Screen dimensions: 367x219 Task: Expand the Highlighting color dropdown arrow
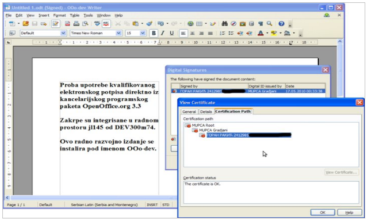click(x=280, y=33)
